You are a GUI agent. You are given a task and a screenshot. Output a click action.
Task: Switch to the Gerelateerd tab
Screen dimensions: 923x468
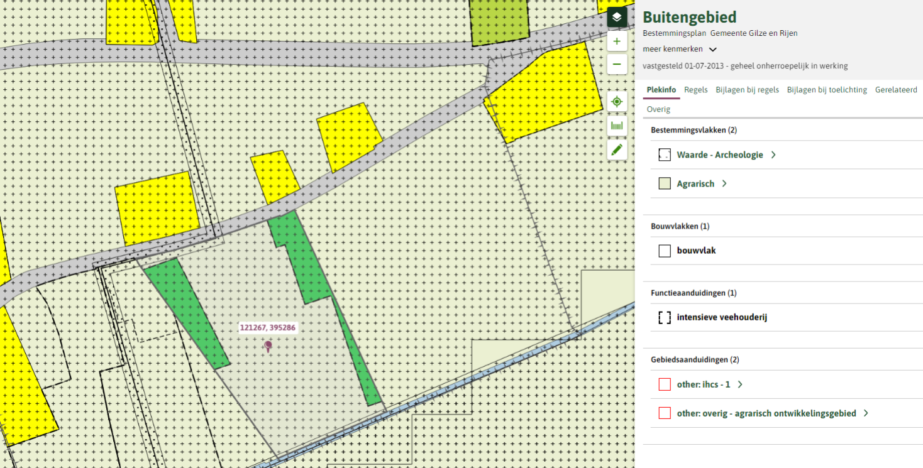(896, 90)
